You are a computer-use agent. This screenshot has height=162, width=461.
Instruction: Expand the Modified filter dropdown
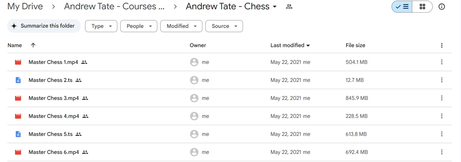[x=181, y=26]
